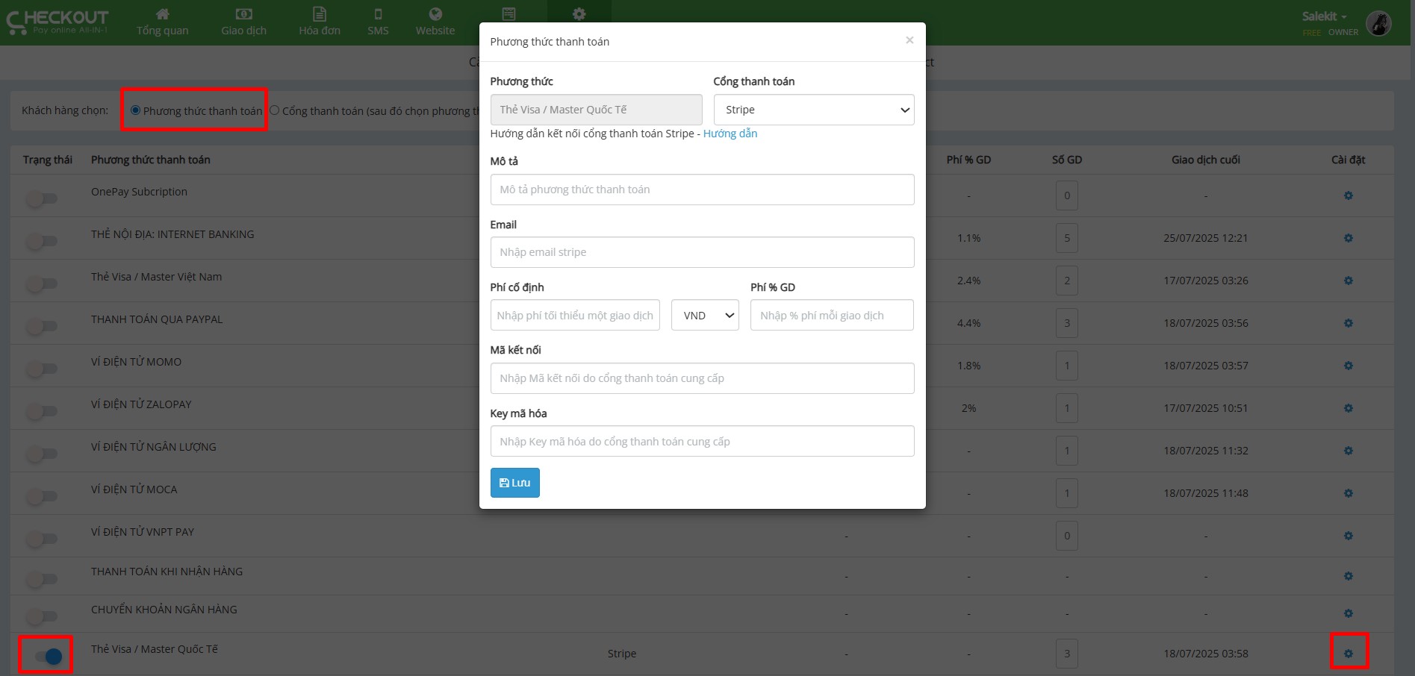Viewport: 1415px width, 676px height.
Task: Open settings gear for VÍ ĐIỆN TỬ MOMO
Action: coord(1348,366)
